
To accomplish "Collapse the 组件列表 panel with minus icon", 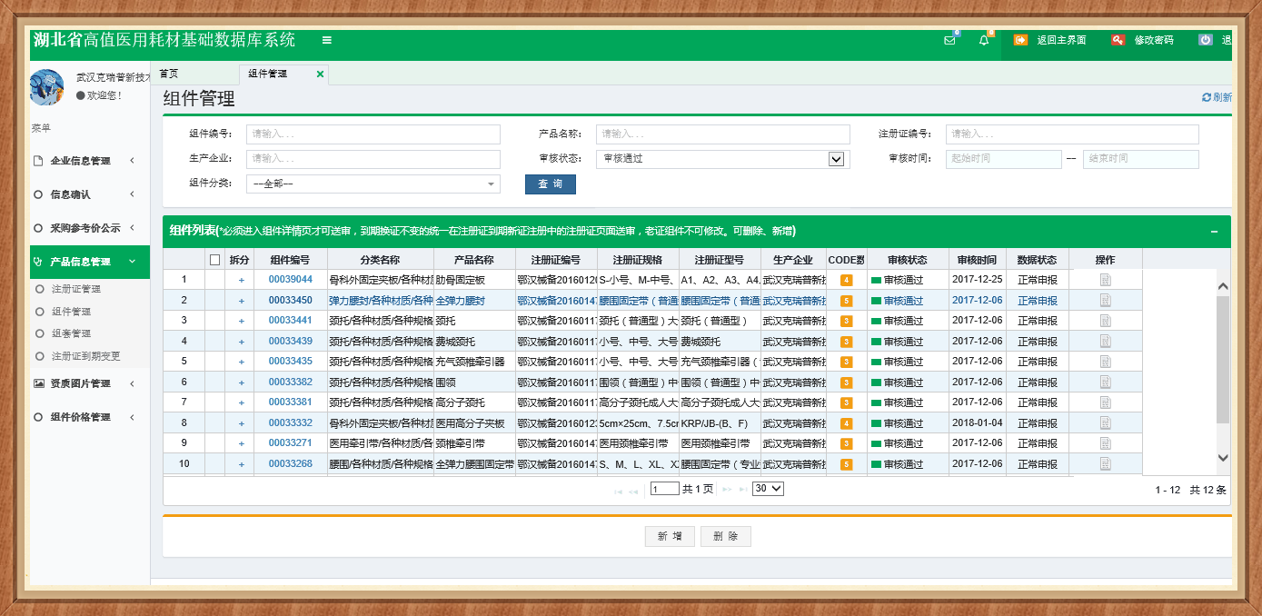I will pos(1214,232).
